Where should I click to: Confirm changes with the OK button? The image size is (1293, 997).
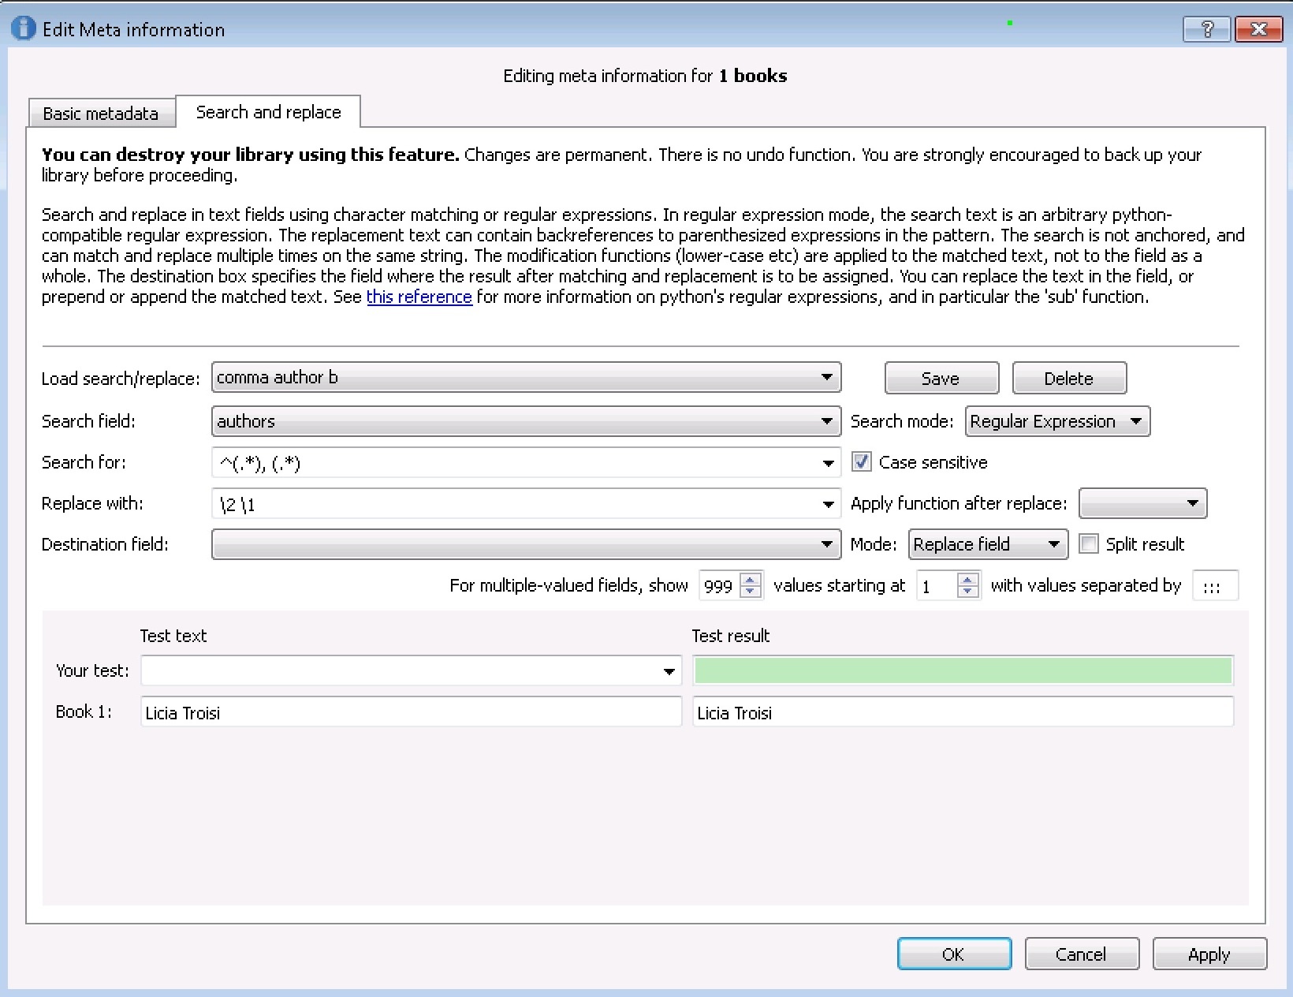click(x=954, y=954)
